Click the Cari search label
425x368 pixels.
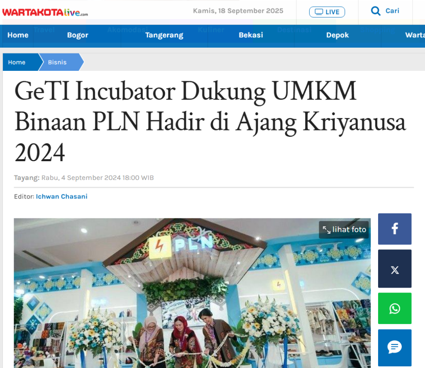point(392,11)
